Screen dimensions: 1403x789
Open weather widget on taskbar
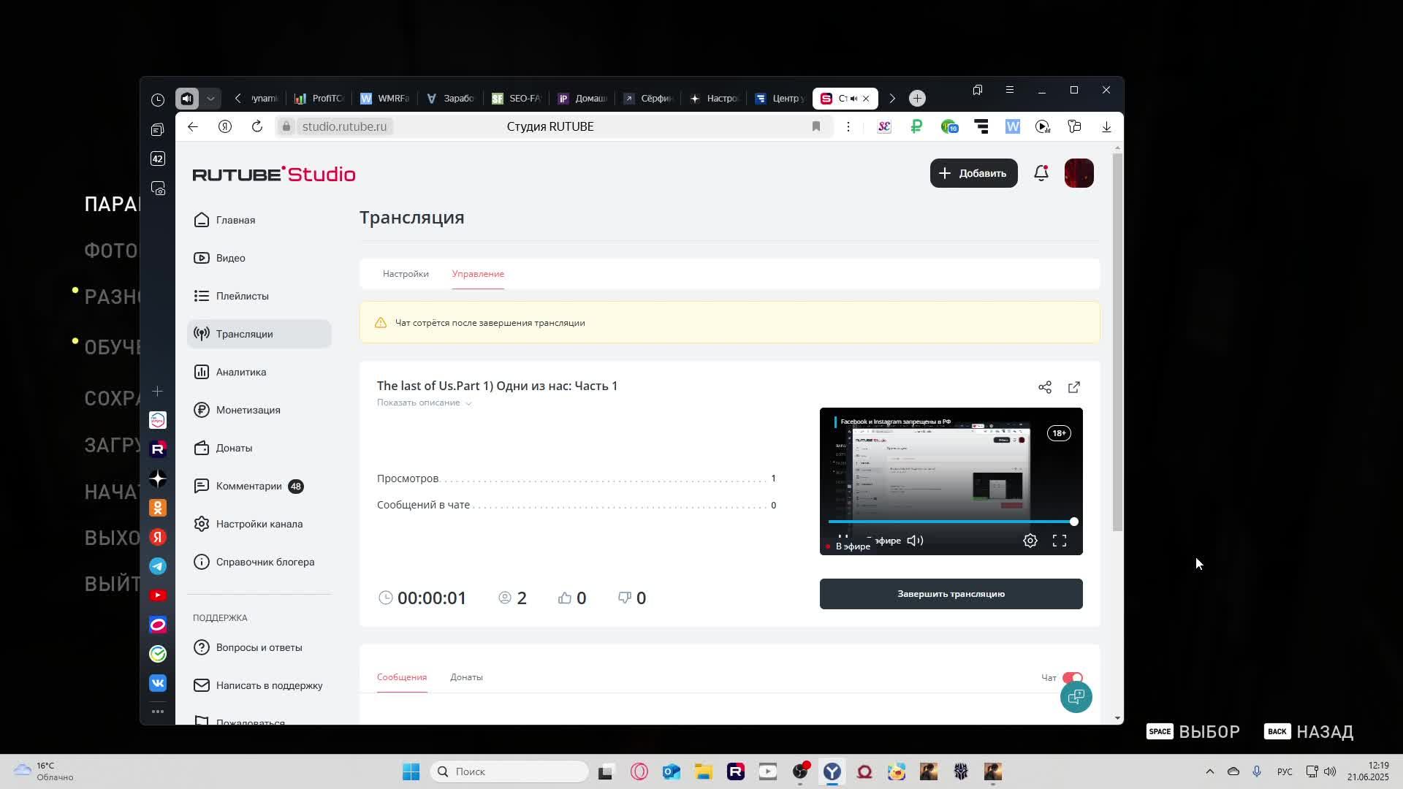[45, 771]
